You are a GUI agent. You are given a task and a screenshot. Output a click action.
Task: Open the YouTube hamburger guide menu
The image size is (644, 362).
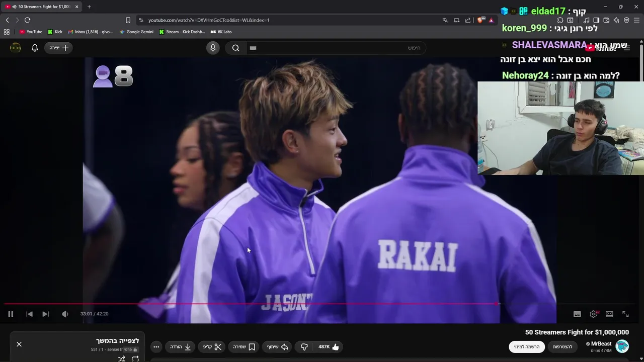pyautogui.click(x=626, y=48)
